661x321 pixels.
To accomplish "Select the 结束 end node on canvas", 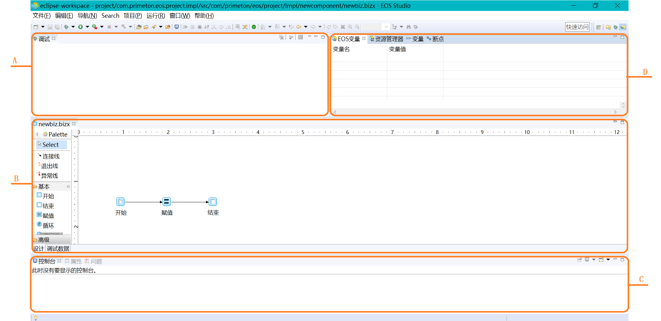I will pyautogui.click(x=213, y=202).
